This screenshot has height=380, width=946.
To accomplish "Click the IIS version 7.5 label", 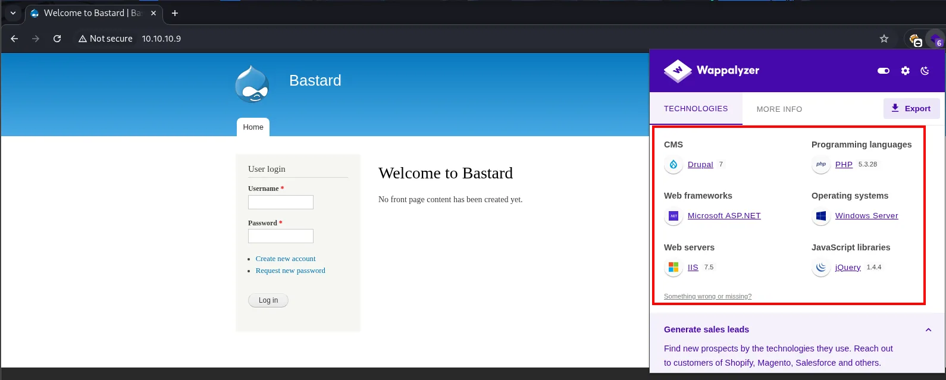I will [709, 267].
